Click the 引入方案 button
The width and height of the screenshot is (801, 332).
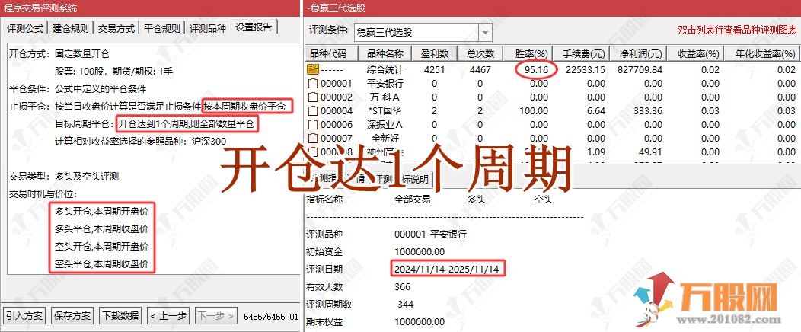(24, 316)
